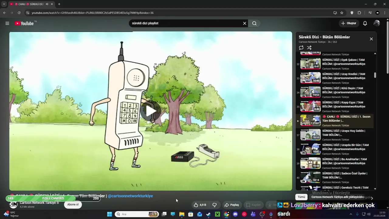This screenshot has width=389, height=219.
Task: Run search with the magnifier button
Action: 254,23
